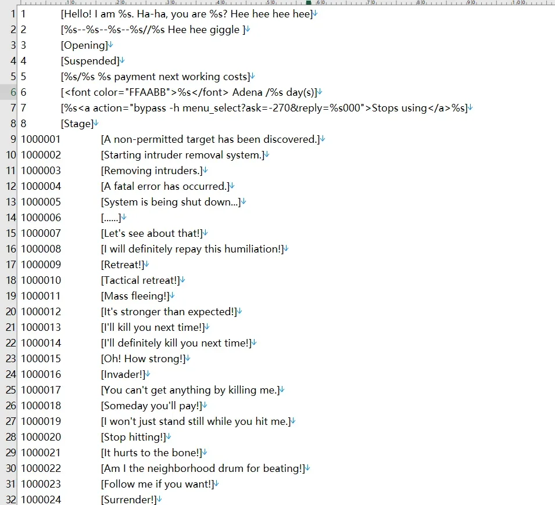
Task: Click the "[Stage]" entry on line 8
Action: pos(77,124)
